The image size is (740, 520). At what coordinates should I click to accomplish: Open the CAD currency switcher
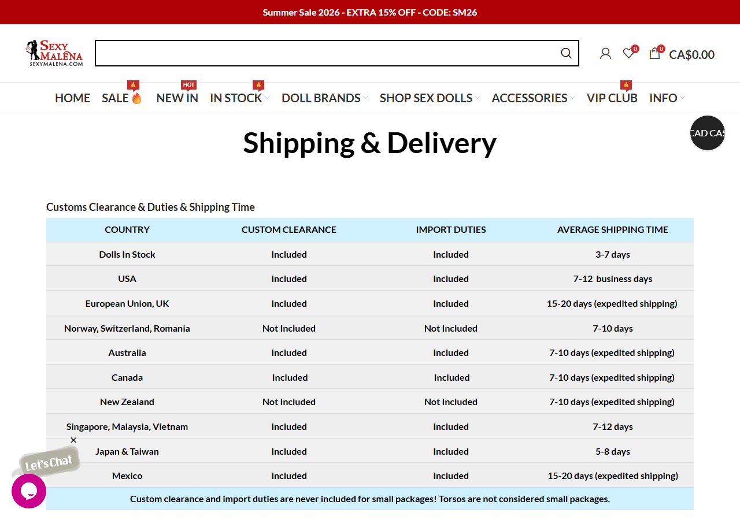click(708, 133)
